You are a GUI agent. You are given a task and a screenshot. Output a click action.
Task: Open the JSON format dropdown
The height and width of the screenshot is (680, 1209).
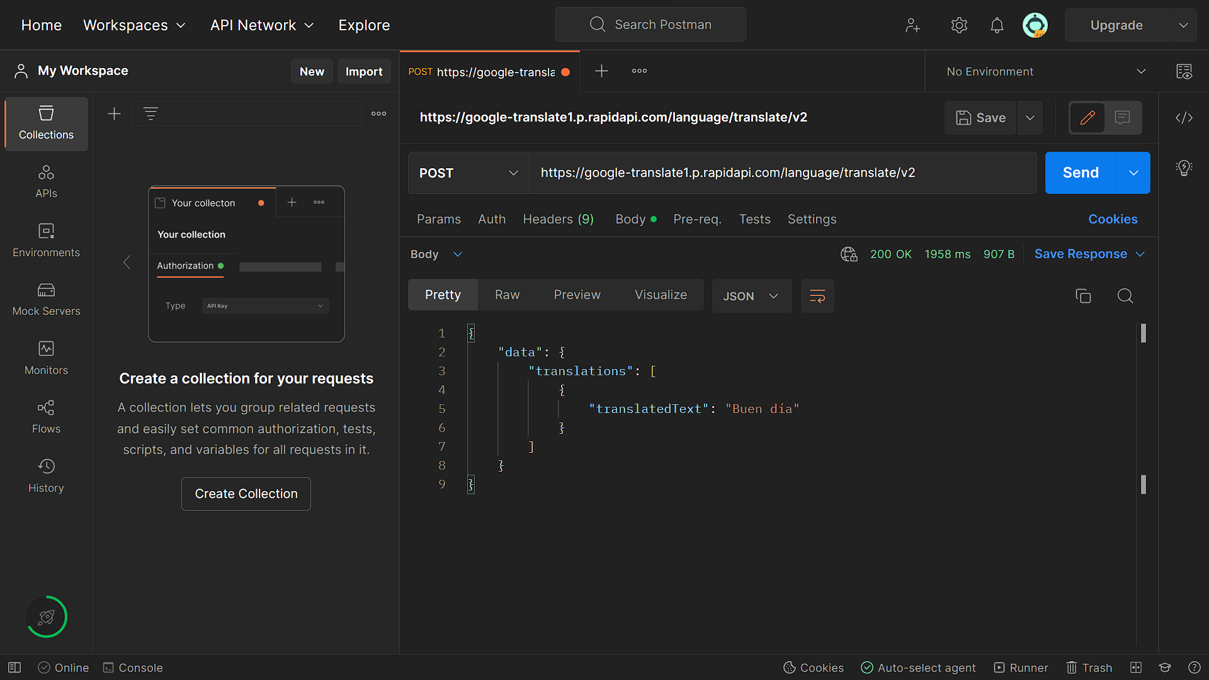click(x=752, y=296)
